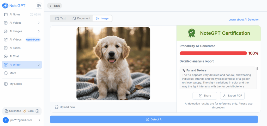The image size is (267, 126).
Task: Click the green certification ribbon badge
Action: 192,33
